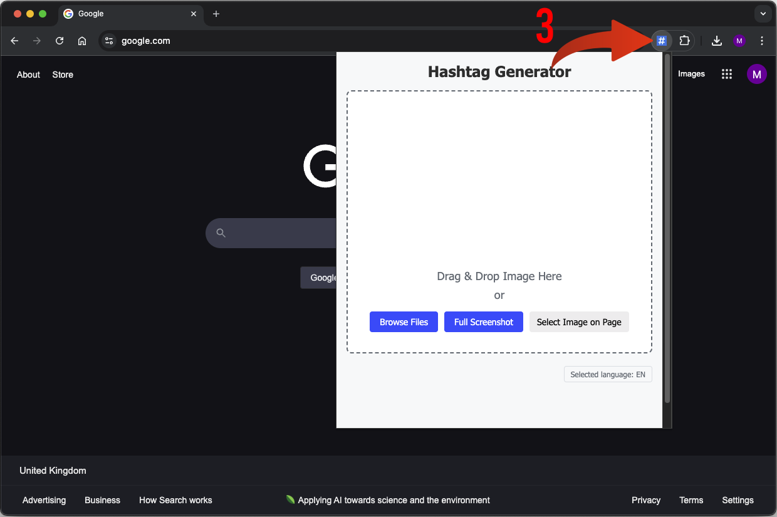Click the Drag & Drop Image Here zone
This screenshot has width=777, height=517.
pyautogui.click(x=499, y=222)
